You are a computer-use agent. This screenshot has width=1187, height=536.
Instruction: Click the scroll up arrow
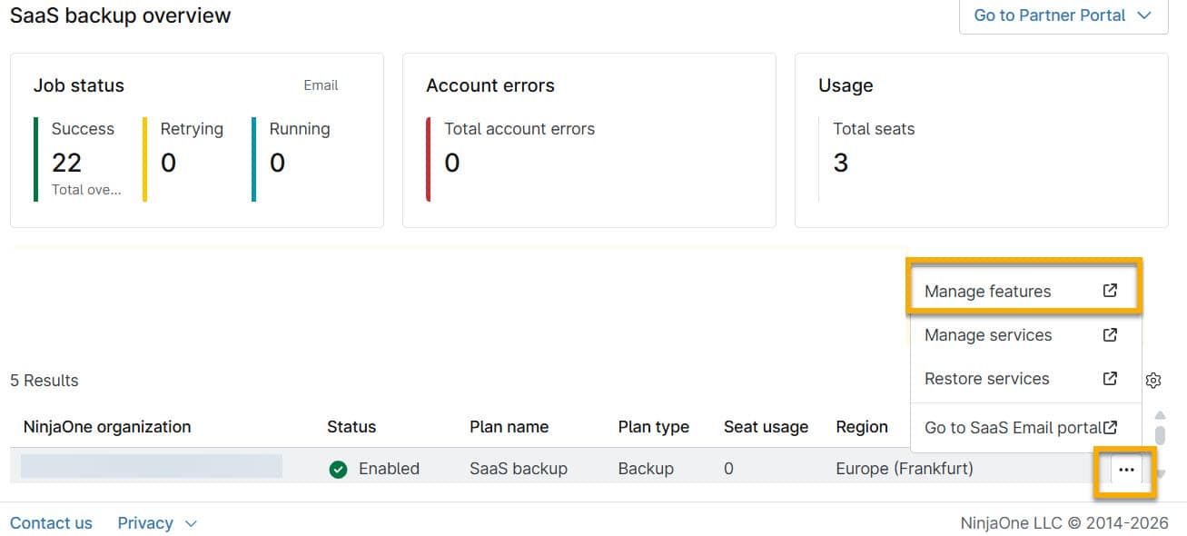click(x=1160, y=415)
